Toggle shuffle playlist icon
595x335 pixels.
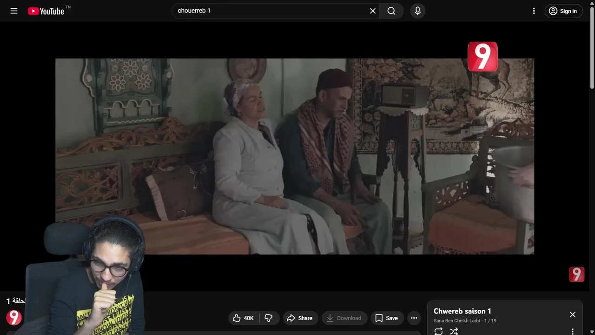point(454,331)
